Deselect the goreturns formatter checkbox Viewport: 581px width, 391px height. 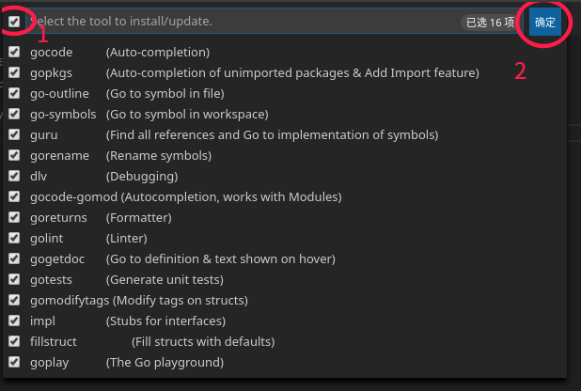tap(14, 217)
